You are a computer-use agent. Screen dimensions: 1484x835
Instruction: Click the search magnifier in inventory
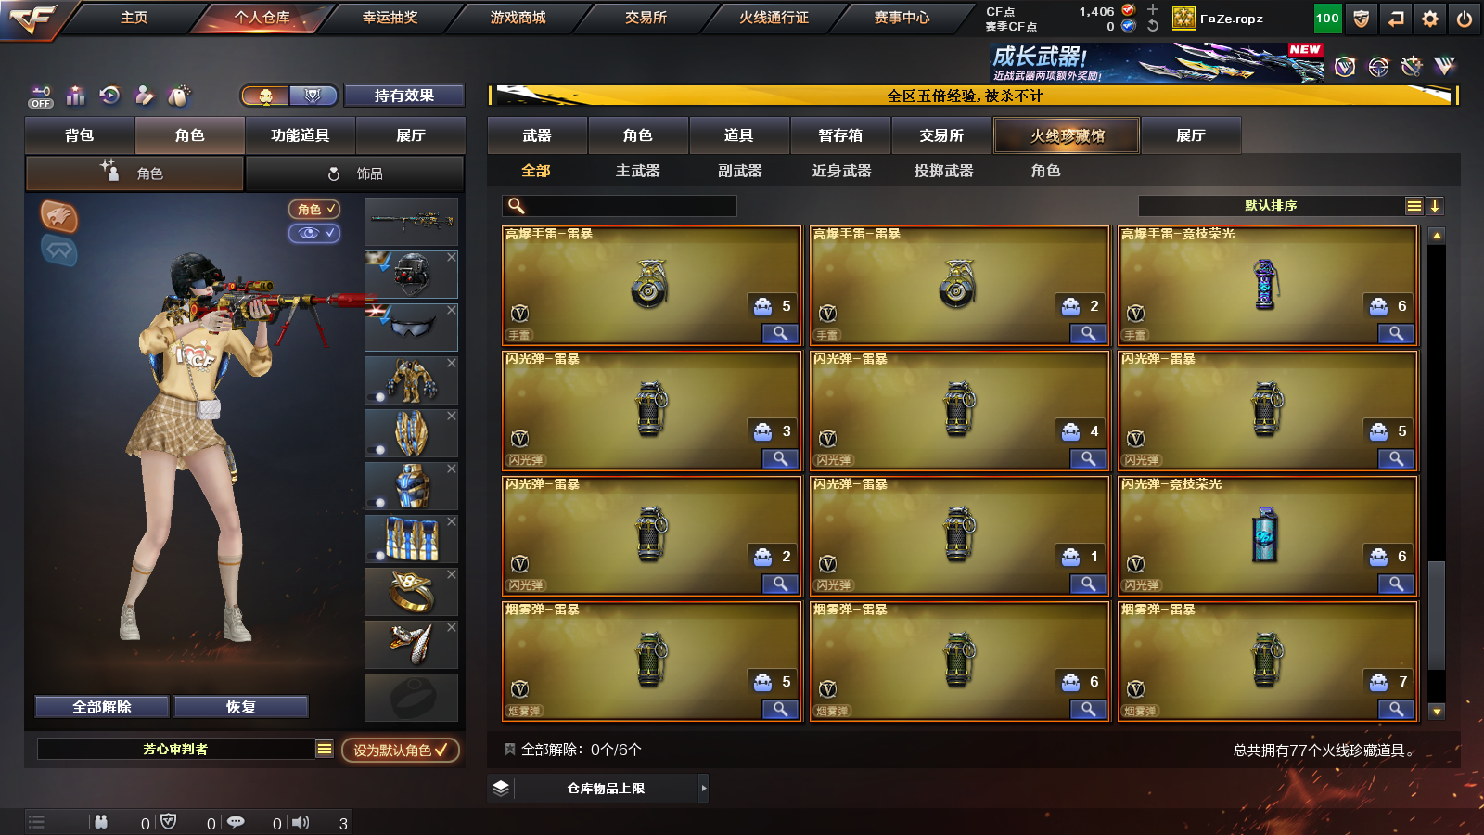point(517,206)
